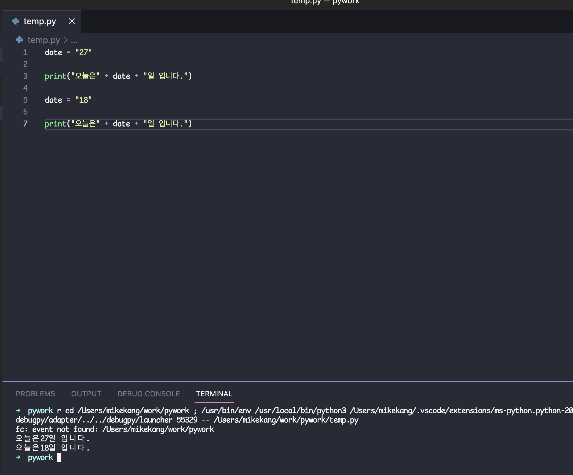This screenshot has width=573, height=475.
Task: Select the temp.py editor tab
Action: coord(40,21)
